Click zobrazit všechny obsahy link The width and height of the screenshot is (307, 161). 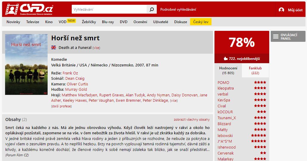(192, 119)
